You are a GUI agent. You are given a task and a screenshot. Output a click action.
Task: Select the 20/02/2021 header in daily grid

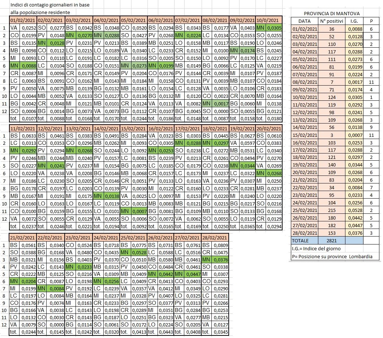269,129
